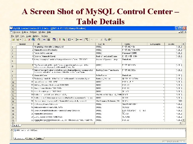Select row header number 16

(14, 101)
